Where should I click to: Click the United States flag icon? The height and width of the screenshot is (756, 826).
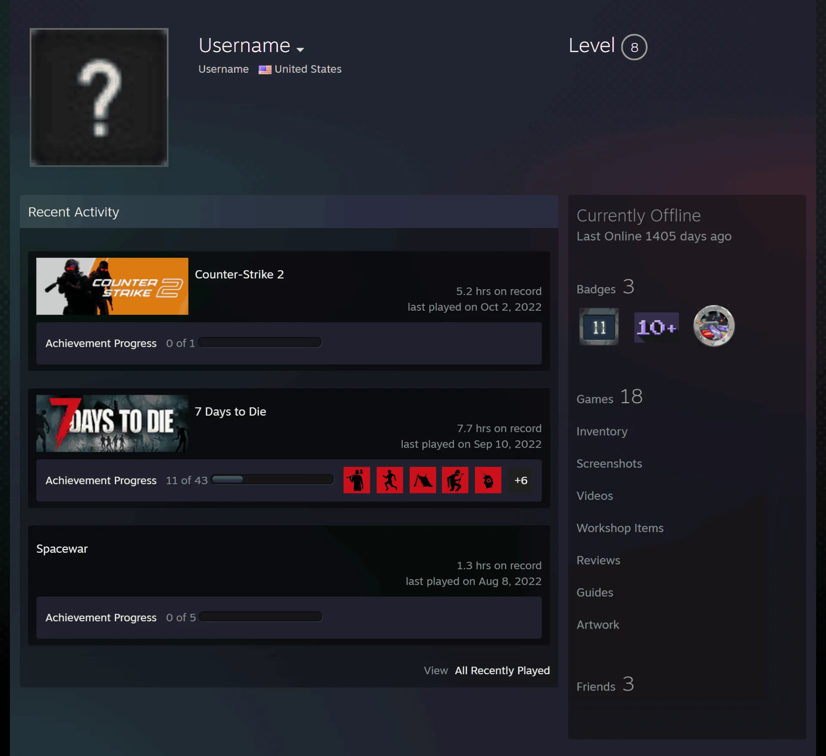point(265,70)
